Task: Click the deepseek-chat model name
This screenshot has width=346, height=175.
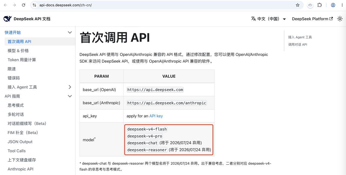Action: coord(142,143)
